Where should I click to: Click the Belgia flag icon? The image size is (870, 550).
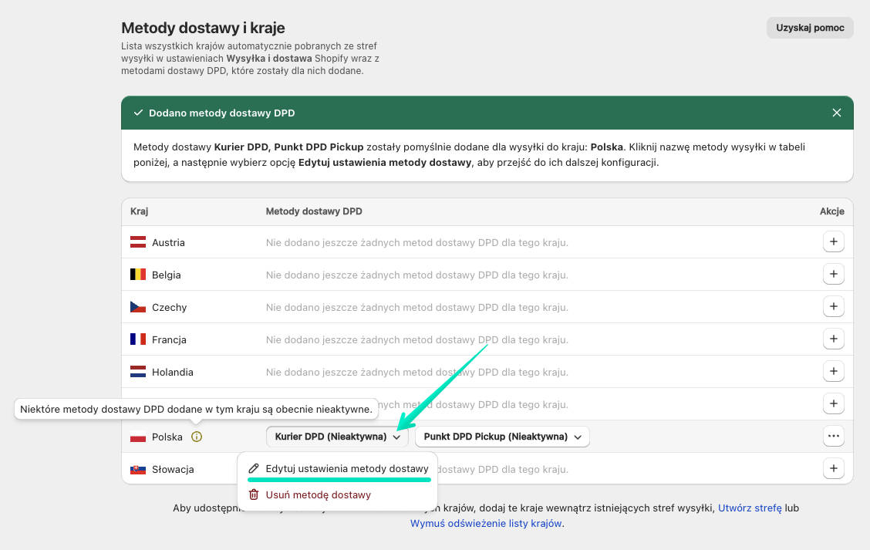137,274
